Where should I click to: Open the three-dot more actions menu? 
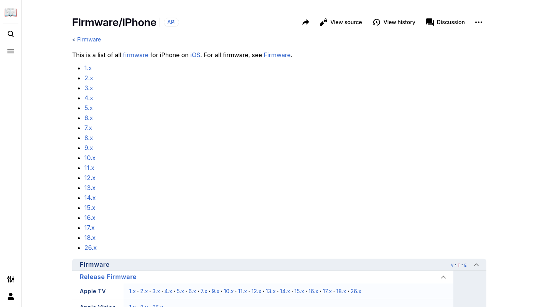478,22
